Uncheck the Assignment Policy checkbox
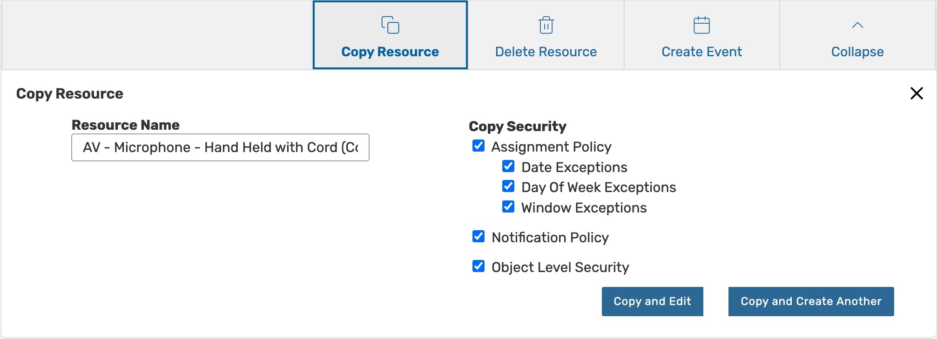Screen dimensions: 937x339 [479, 146]
